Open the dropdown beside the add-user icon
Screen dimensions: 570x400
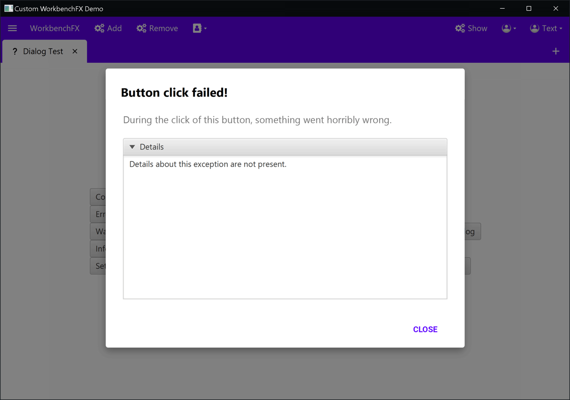(x=204, y=28)
